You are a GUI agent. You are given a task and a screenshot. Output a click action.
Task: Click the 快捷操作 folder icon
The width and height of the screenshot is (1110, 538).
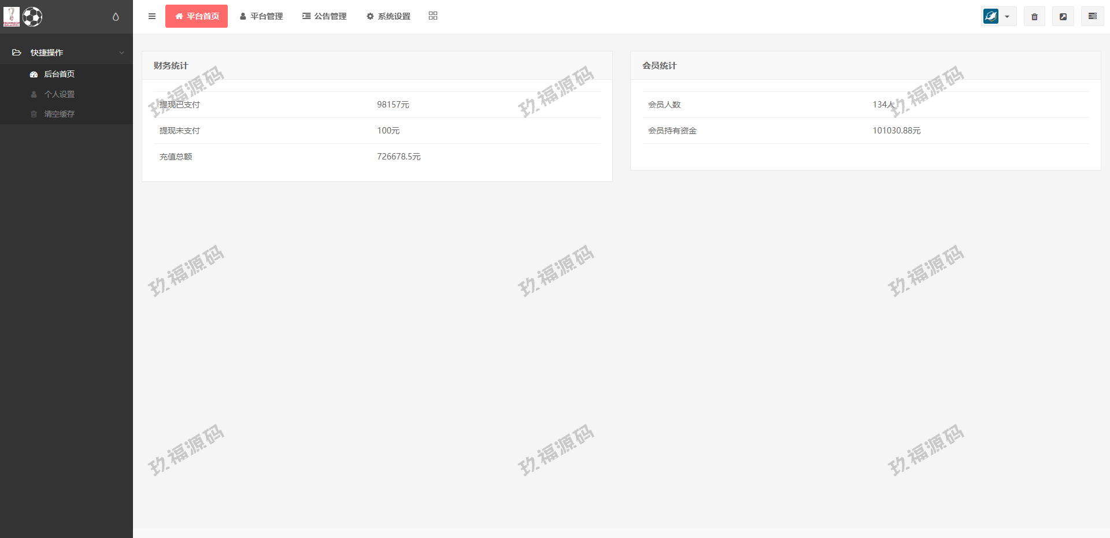pyautogui.click(x=17, y=53)
